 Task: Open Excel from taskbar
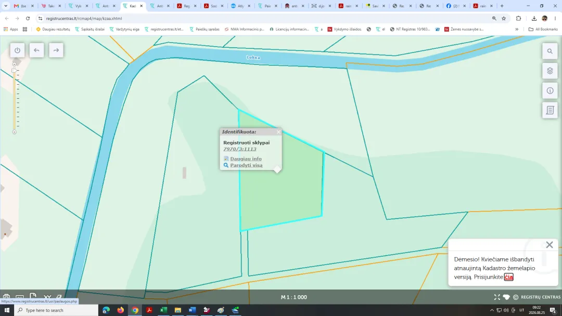click(163, 310)
